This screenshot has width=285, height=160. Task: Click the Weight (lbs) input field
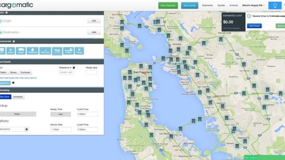(91, 72)
